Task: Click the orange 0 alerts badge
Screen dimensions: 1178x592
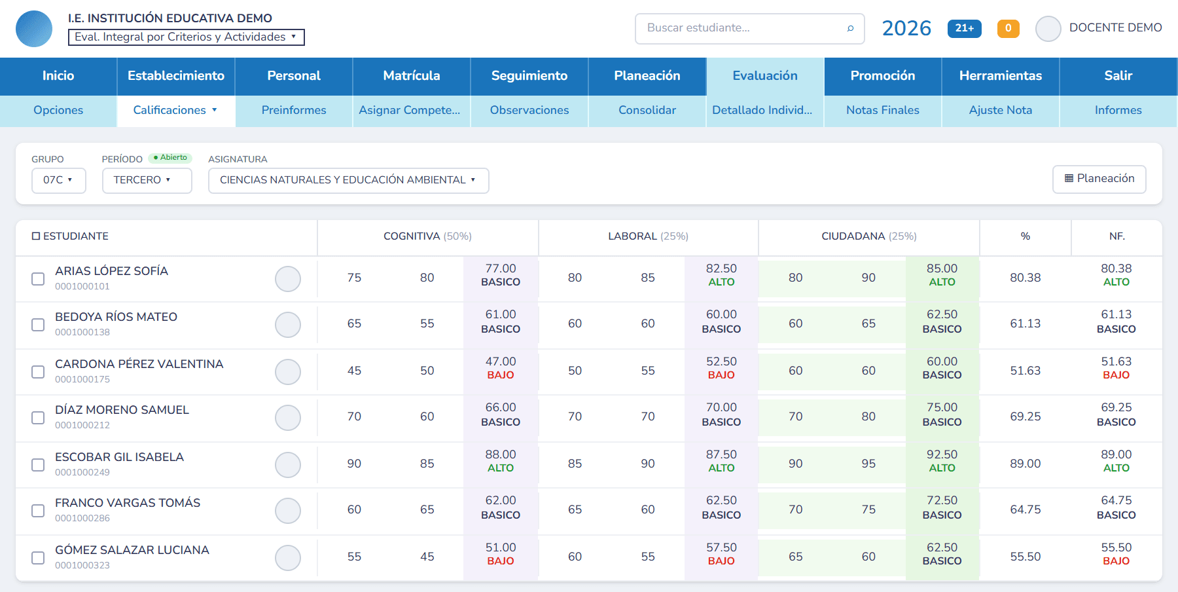Action: (x=1008, y=28)
